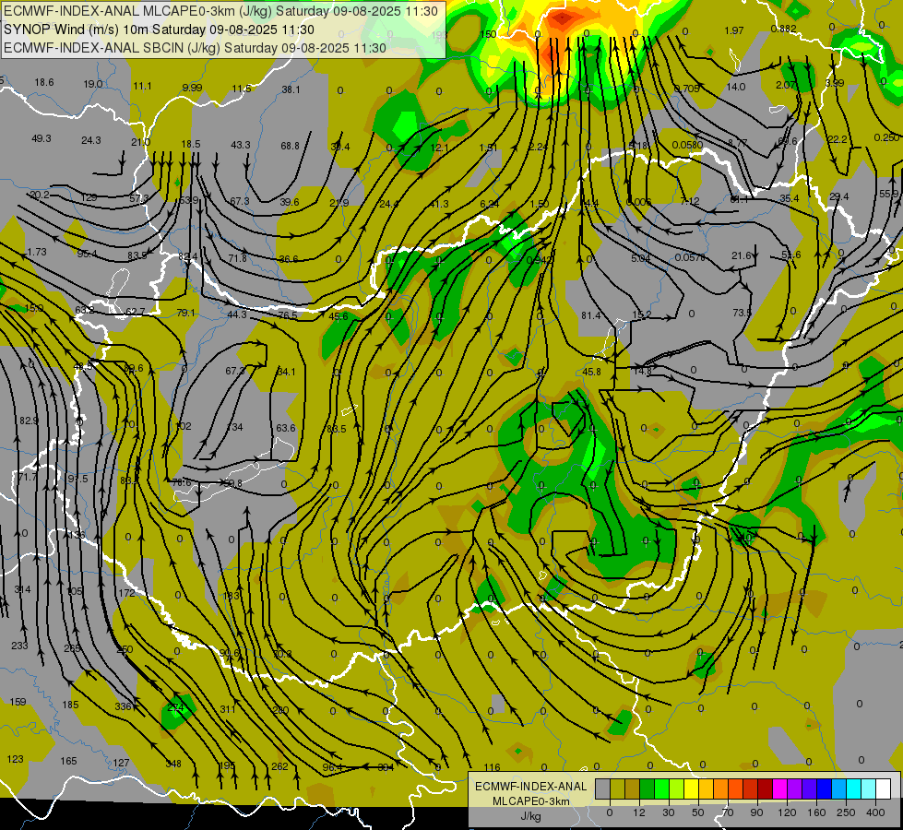Click the map value '38.1'
Image resolution: width=903 pixels, height=830 pixels.
pyautogui.click(x=291, y=89)
